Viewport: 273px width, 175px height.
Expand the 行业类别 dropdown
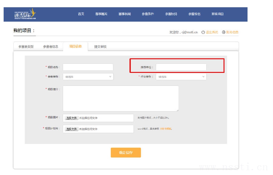181,77
